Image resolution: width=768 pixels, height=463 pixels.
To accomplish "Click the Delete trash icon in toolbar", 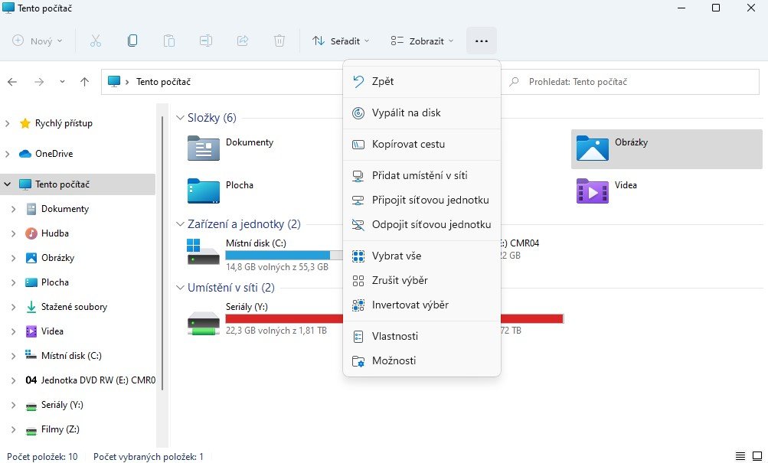I will (279, 41).
